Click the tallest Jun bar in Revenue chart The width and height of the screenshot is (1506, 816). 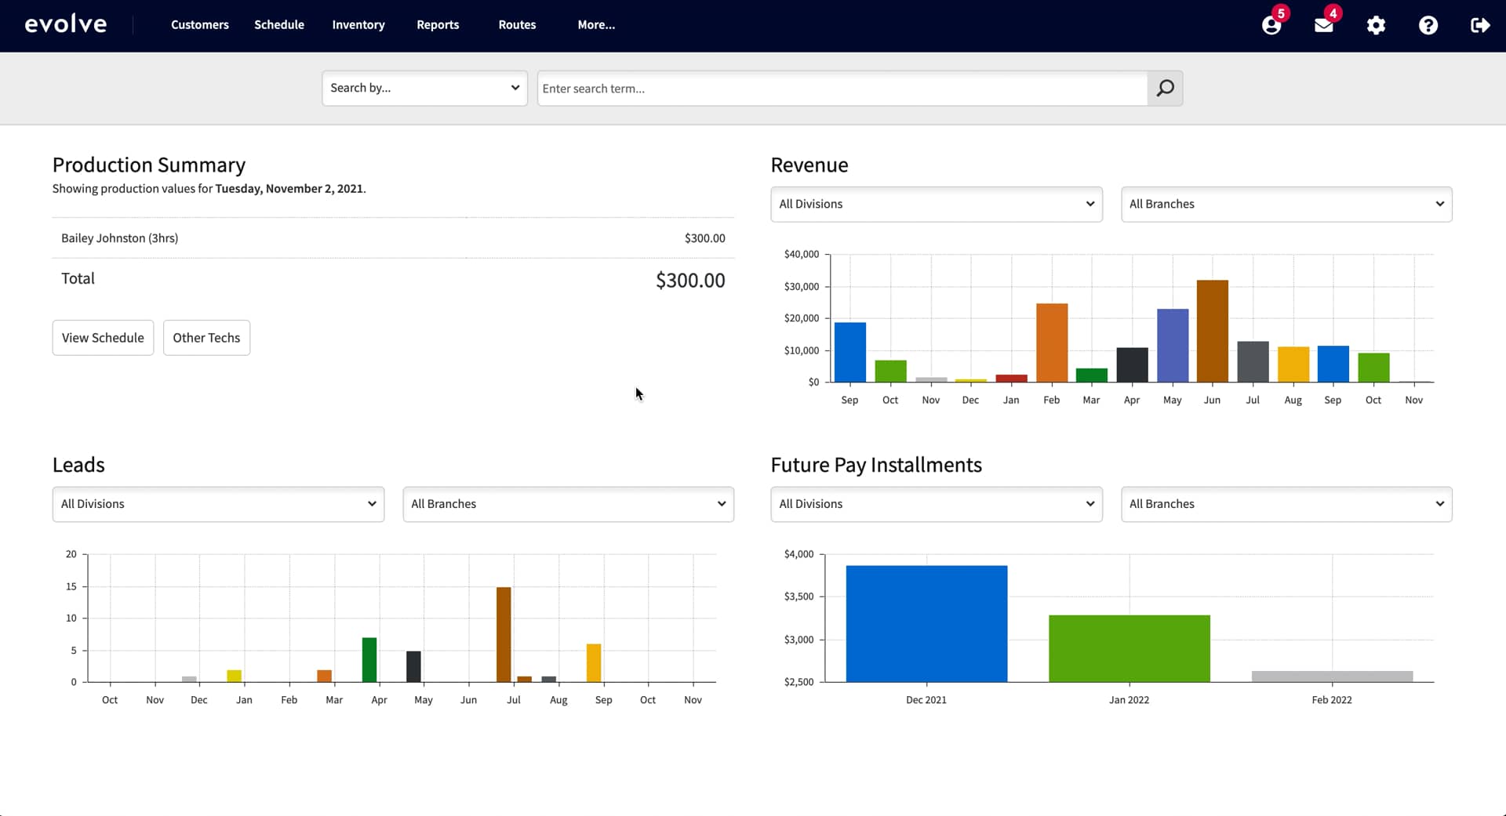coord(1213,331)
